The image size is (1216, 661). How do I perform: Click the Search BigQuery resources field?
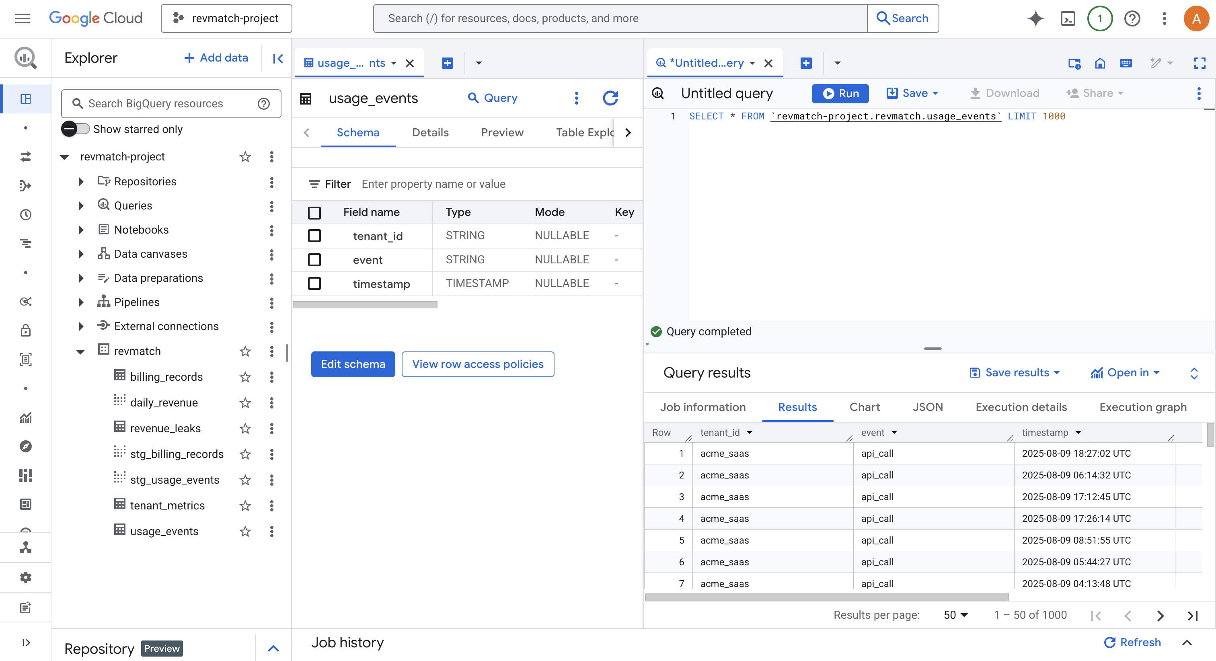171,103
